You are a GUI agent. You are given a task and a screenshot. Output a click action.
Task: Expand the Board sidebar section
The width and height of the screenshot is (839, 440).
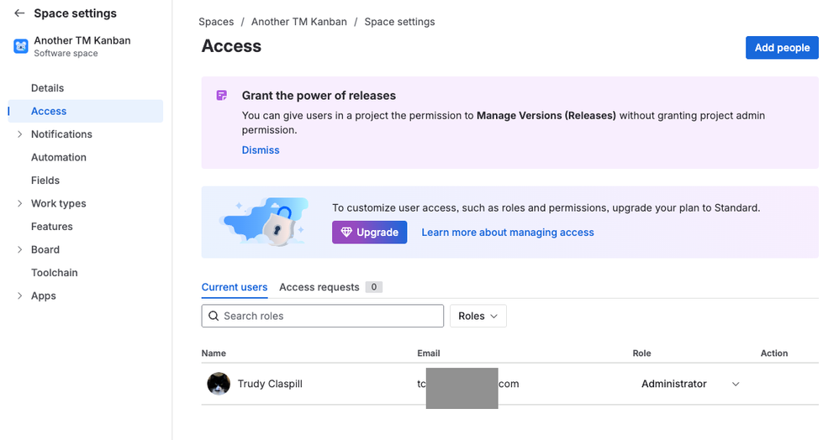[20, 249]
